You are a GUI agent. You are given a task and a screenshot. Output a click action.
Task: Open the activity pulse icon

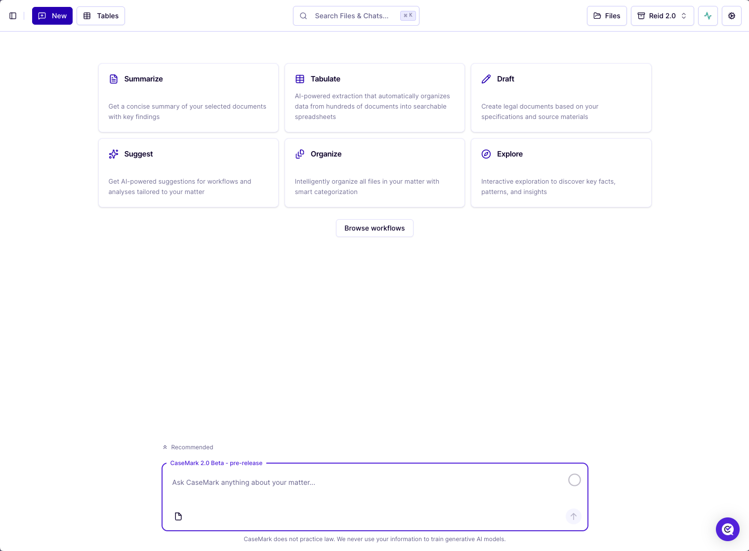click(x=707, y=16)
